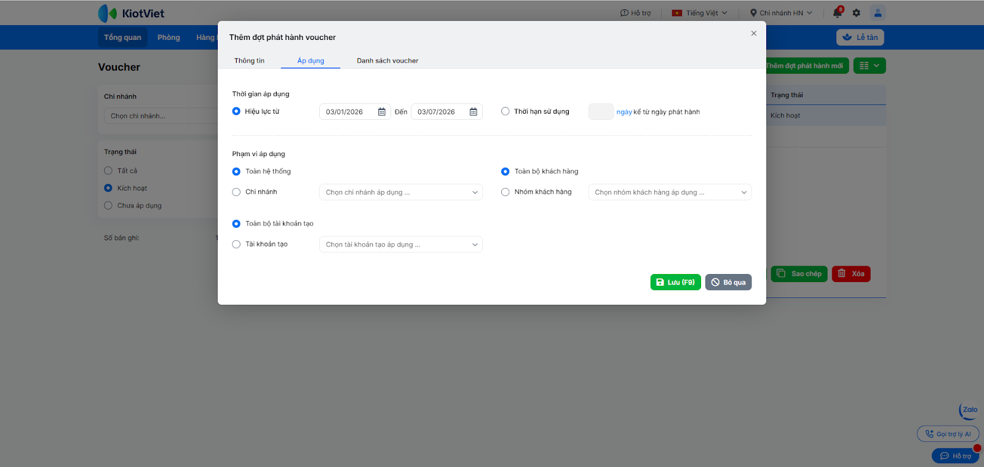Click the notification bell icon
The image size is (984, 467).
tap(837, 13)
